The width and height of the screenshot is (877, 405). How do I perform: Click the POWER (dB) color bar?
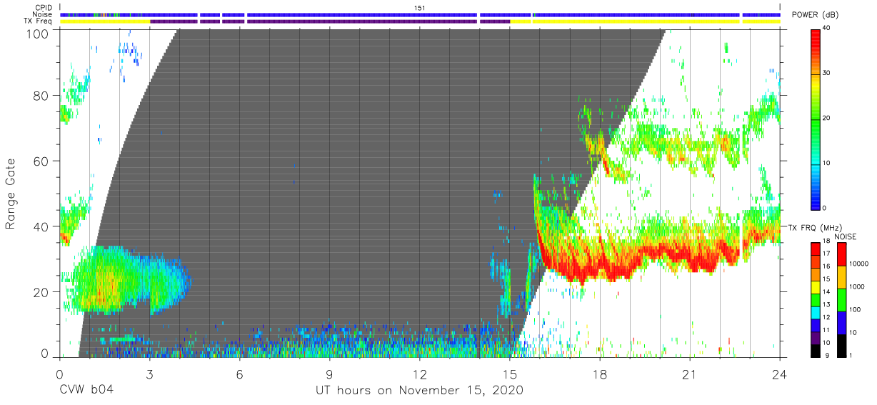pyautogui.click(x=815, y=119)
